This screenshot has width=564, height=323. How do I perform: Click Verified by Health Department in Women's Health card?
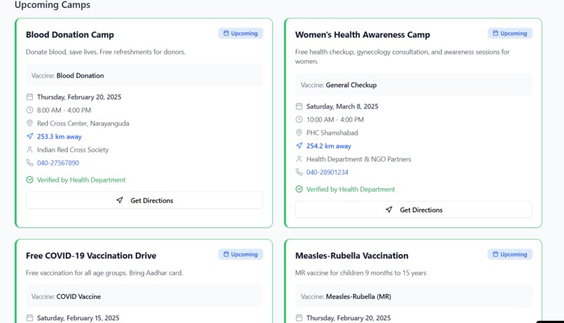(351, 189)
